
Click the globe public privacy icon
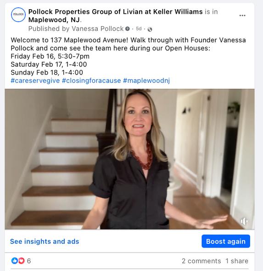[150, 29]
